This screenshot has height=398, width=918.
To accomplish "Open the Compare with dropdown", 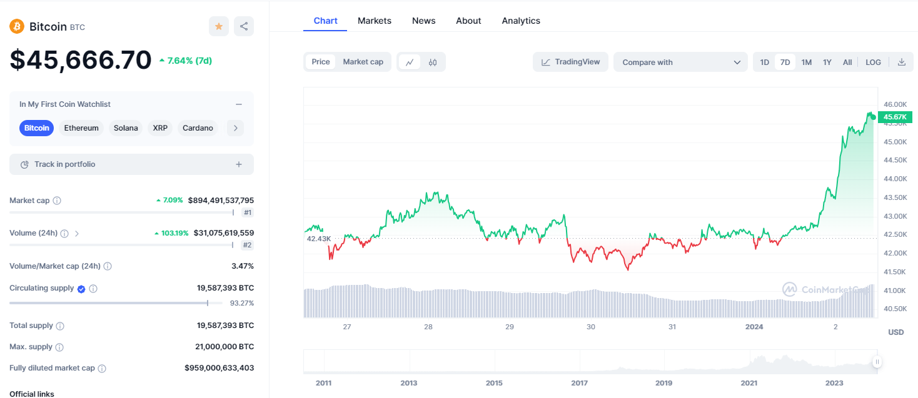I will [x=680, y=62].
